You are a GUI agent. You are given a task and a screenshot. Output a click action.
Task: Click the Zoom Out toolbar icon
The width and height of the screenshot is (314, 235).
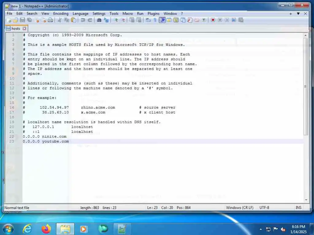point(123,20)
